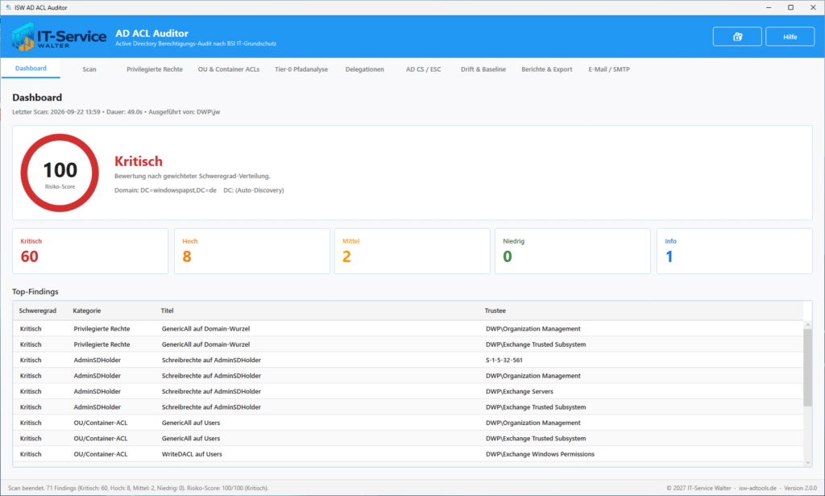The image size is (825, 496).
Task: Open the Hilfe help button
Action: click(x=790, y=37)
